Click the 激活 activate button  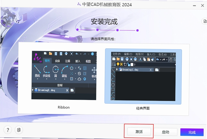pos(139,131)
